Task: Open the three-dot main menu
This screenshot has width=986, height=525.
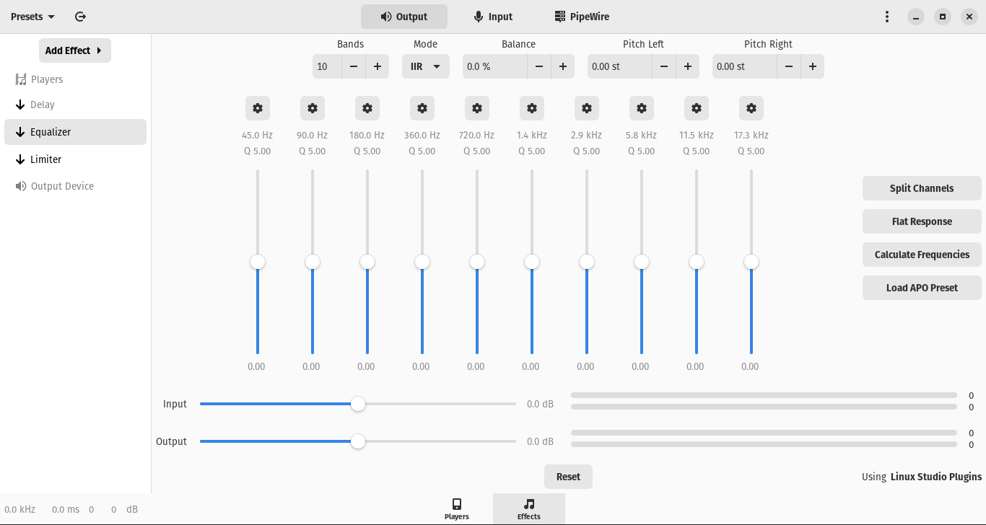Action: pos(887,17)
